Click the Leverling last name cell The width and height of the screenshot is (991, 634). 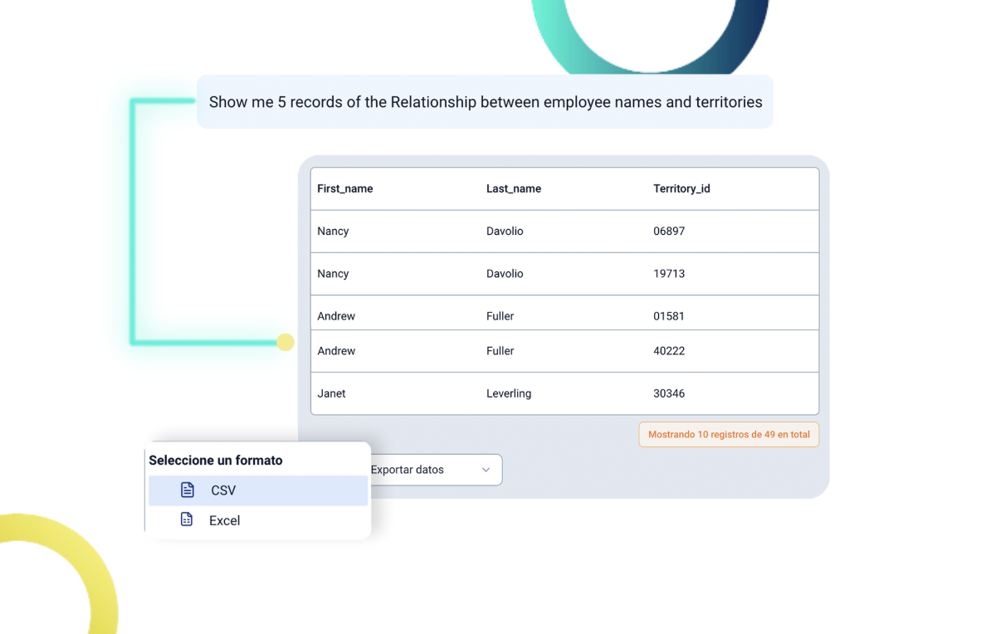coord(509,393)
